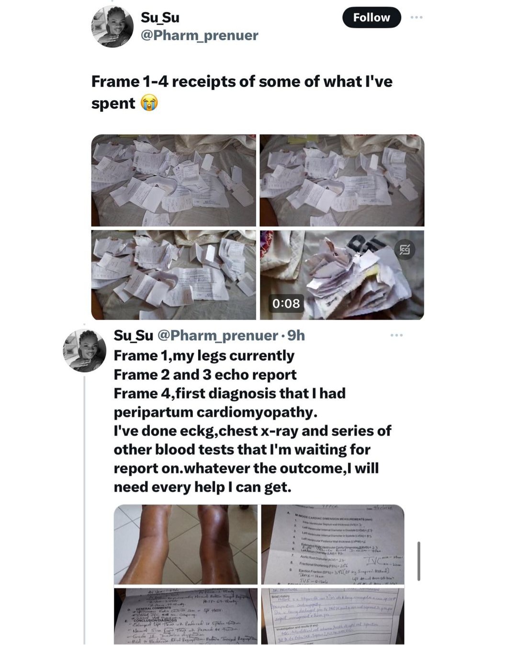Open Su_Su's profile avatar at the top

pos(112,27)
